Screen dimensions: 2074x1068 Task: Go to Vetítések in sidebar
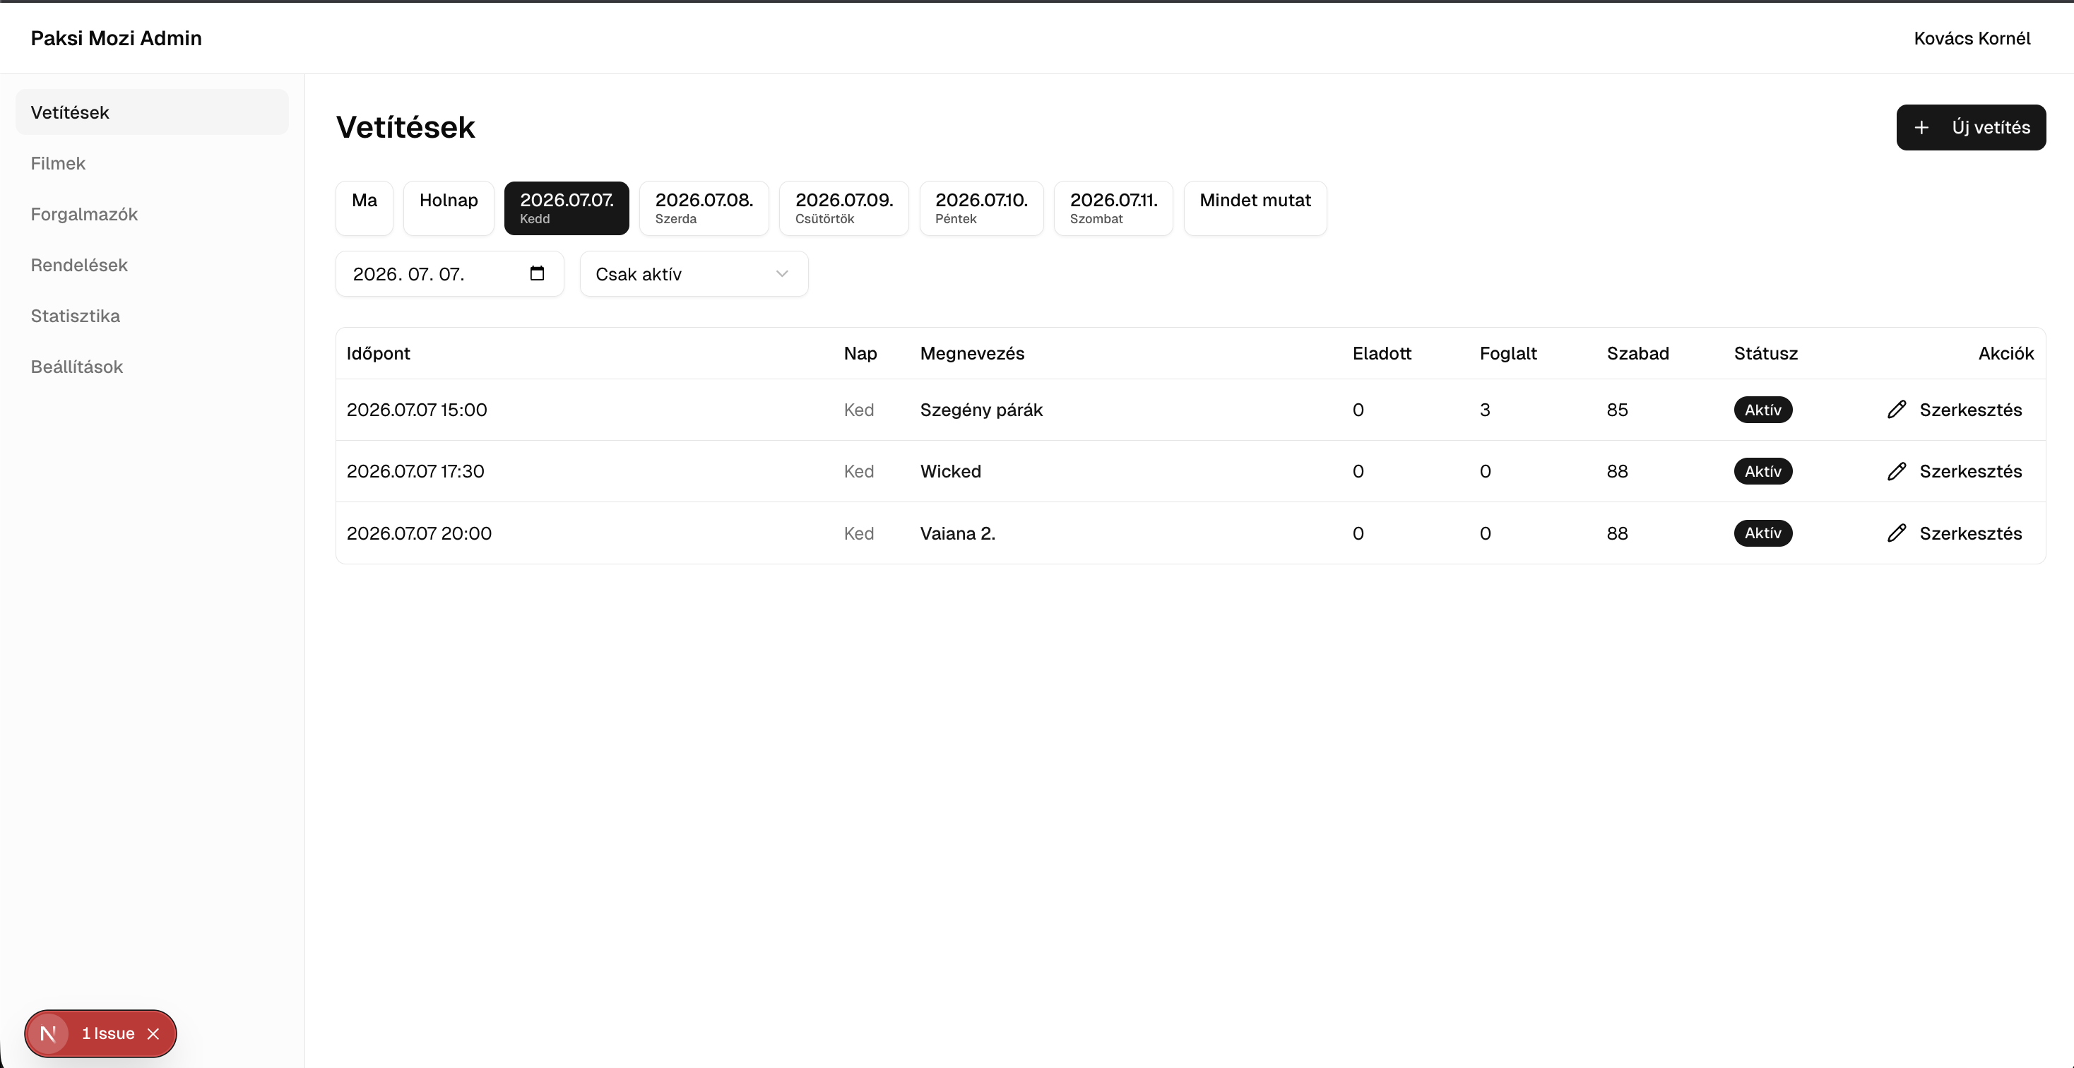pyautogui.click(x=151, y=113)
